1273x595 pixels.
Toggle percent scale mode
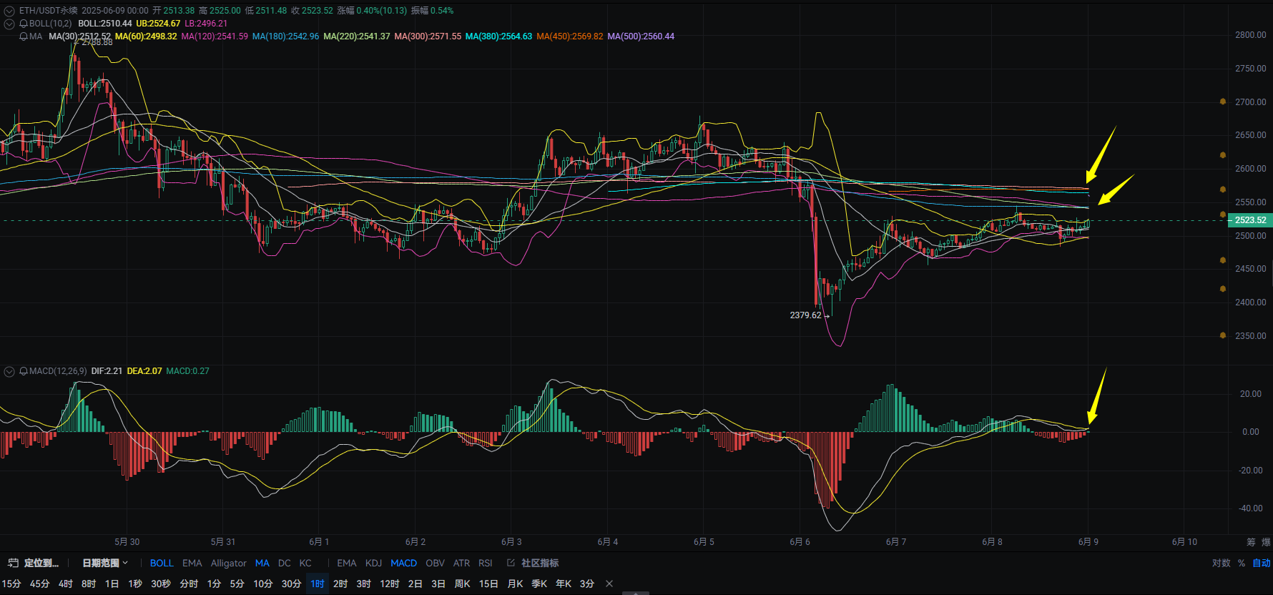tap(1242, 563)
